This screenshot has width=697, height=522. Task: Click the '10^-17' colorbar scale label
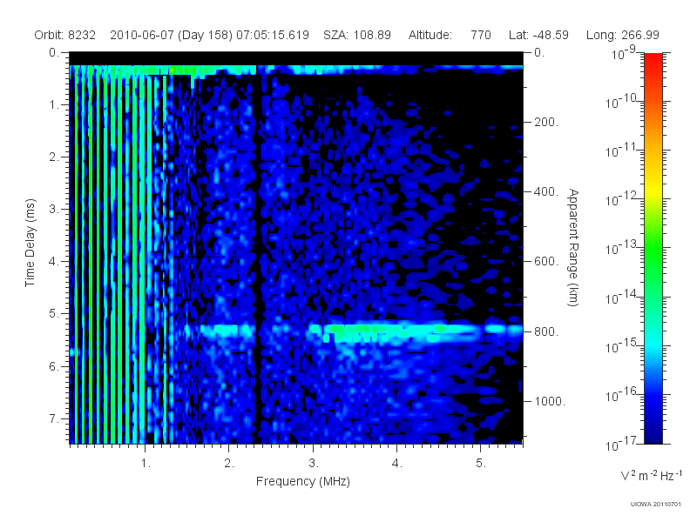(621, 443)
